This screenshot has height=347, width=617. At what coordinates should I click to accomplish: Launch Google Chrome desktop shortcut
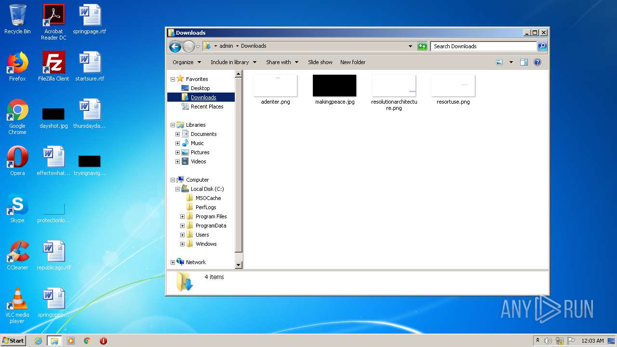click(17, 117)
